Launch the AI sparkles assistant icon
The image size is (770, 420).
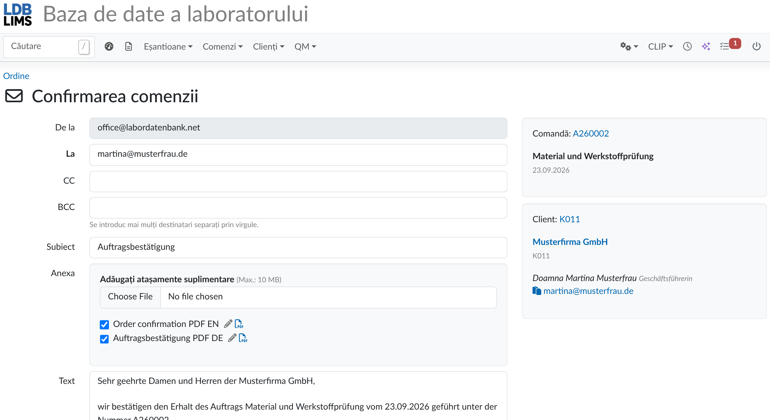706,47
